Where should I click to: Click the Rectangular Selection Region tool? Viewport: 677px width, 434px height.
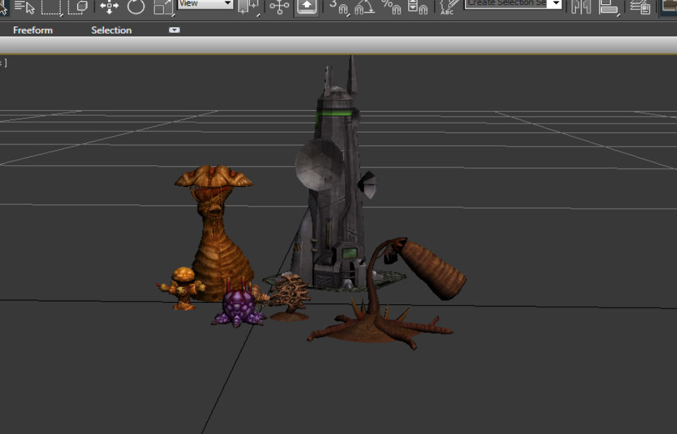[x=52, y=7]
